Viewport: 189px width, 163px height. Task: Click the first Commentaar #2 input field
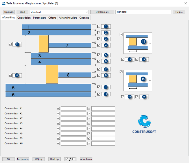point(73,114)
